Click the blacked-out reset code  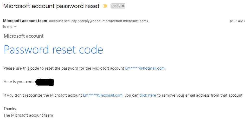tap(44, 82)
